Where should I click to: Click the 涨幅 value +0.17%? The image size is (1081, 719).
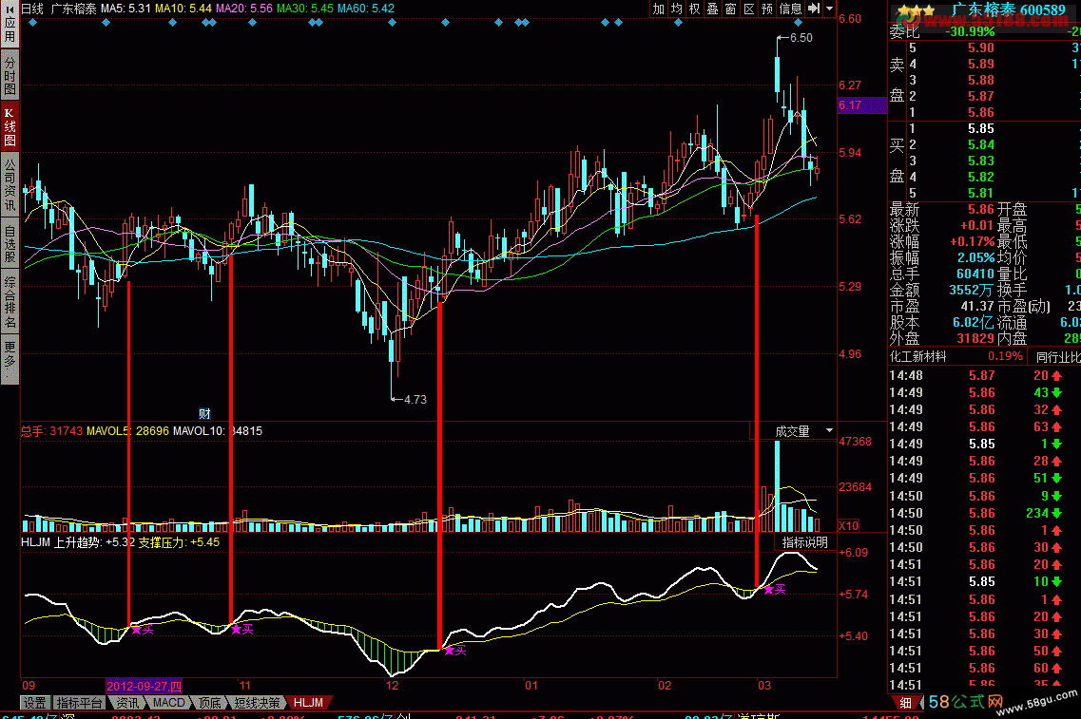click(x=972, y=242)
